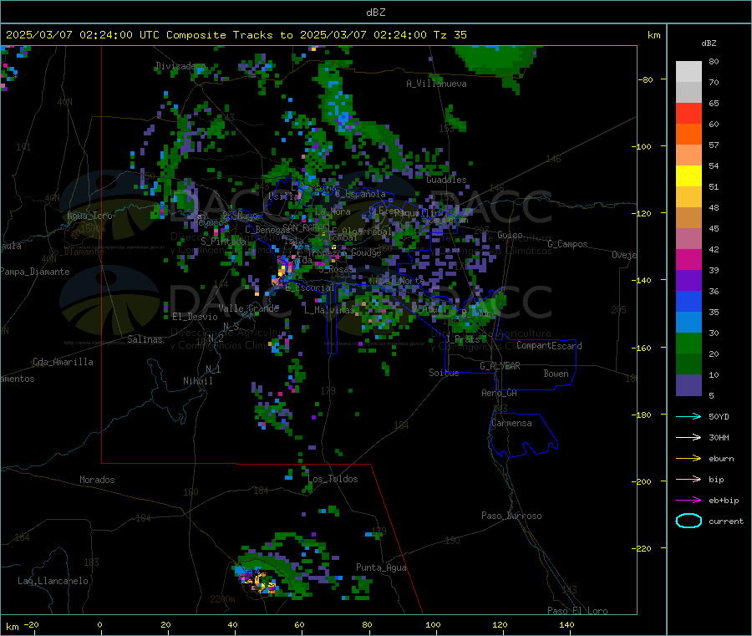Click the Paso_Barroso map label

tap(511, 516)
